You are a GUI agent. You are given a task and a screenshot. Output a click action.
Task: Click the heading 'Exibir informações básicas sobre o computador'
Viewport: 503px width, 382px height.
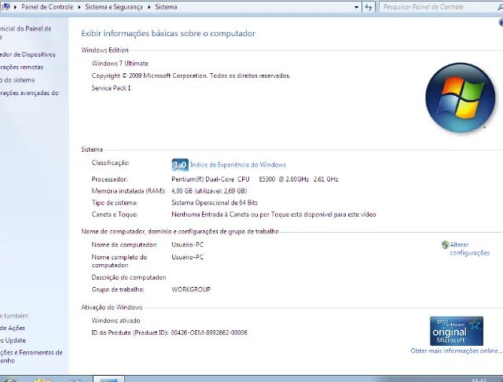(x=168, y=33)
